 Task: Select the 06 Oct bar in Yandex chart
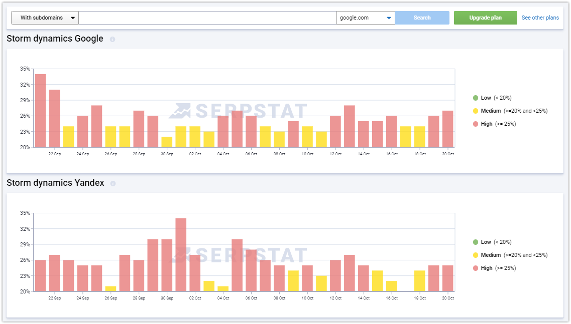tap(251, 270)
